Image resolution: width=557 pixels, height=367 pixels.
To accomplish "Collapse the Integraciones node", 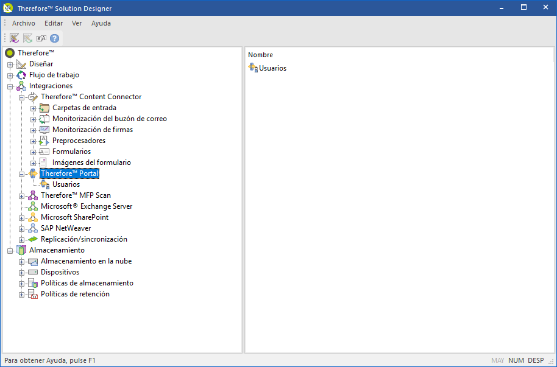I will point(10,86).
